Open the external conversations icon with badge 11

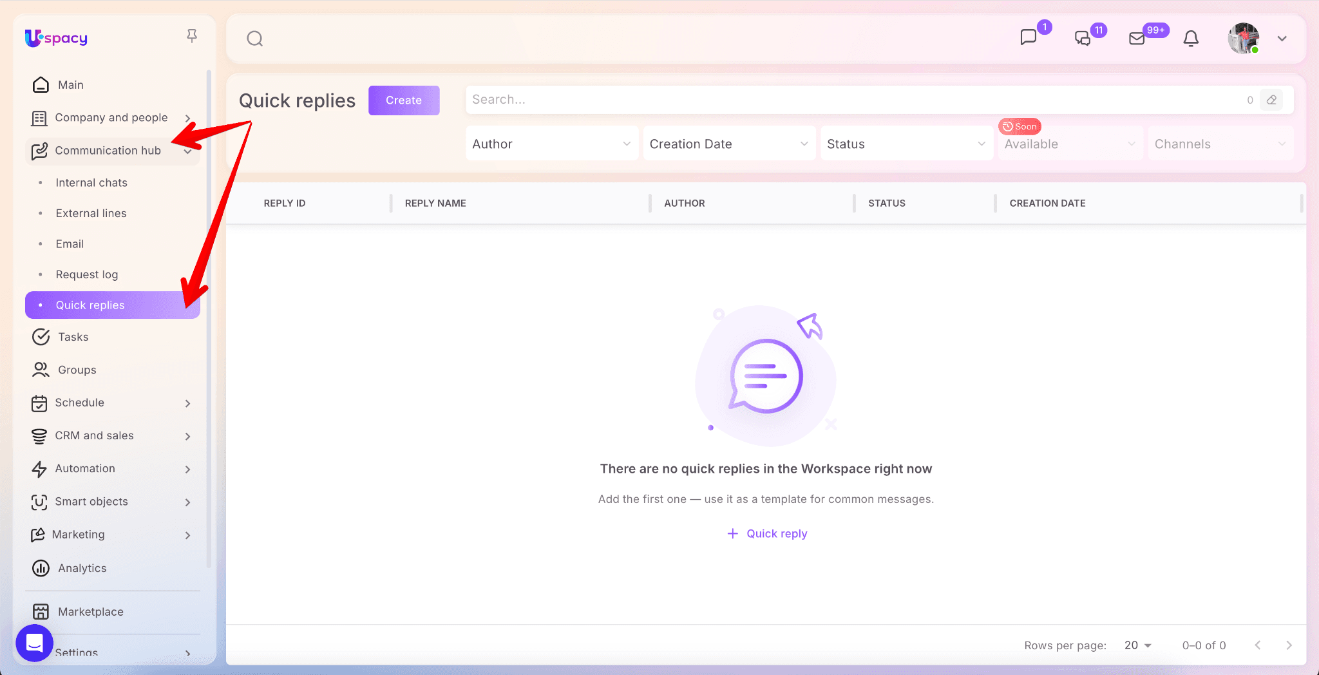[1083, 39]
